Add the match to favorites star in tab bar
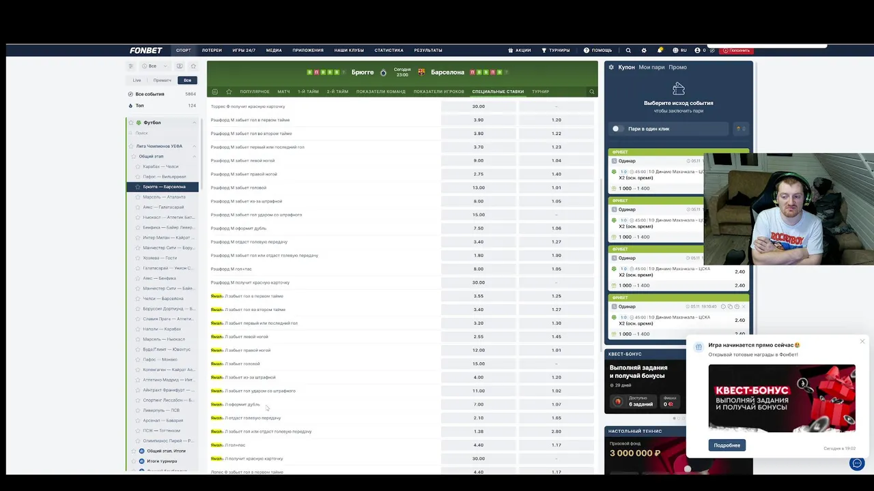The height and width of the screenshot is (491, 874). 229,91
